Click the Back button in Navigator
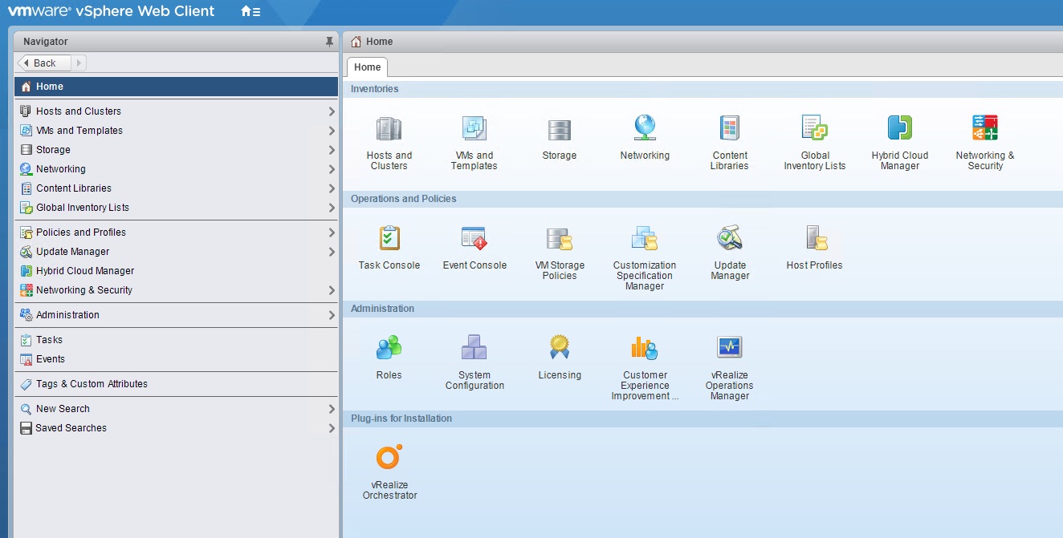The image size is (1063, 538). tap(44, 63)
